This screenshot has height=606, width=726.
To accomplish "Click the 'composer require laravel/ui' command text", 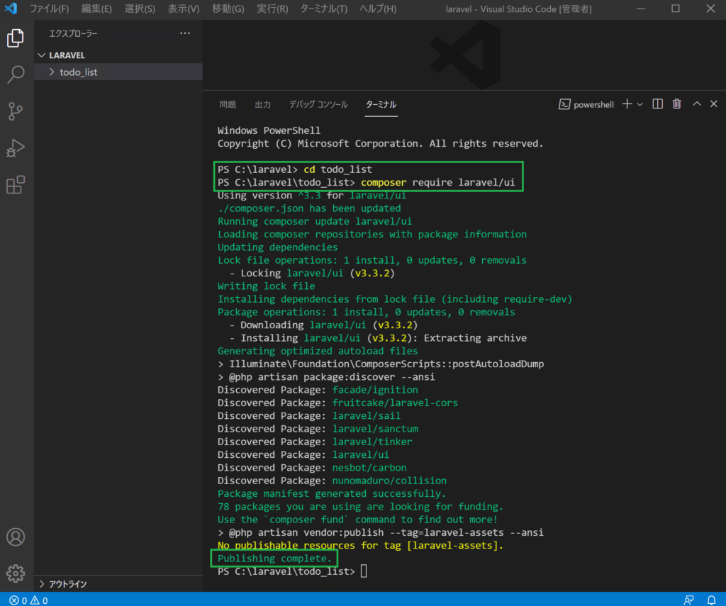I will (437, 182).
